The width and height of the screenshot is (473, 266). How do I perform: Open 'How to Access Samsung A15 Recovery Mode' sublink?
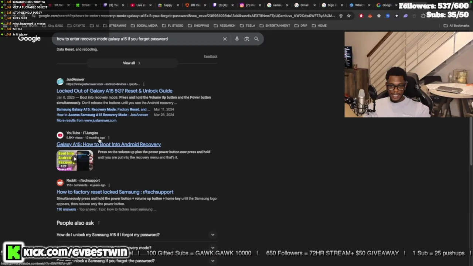point(102,115)
